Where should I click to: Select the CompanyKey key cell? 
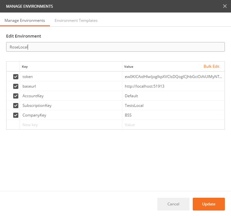(x=71, y=115)
